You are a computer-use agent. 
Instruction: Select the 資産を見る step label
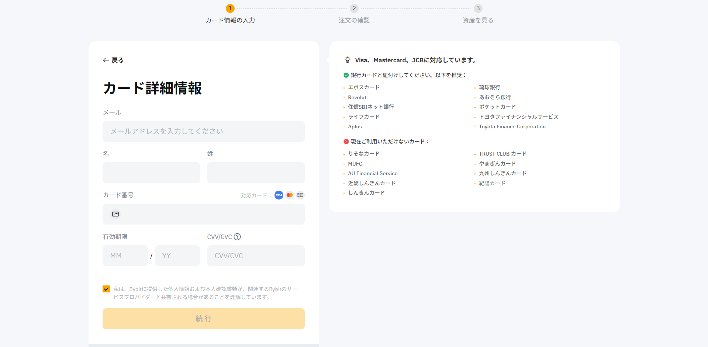477,20
